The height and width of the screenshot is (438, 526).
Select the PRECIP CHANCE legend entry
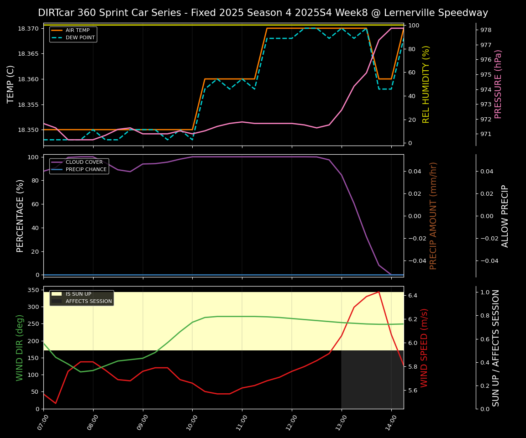[x=86, y=170]
